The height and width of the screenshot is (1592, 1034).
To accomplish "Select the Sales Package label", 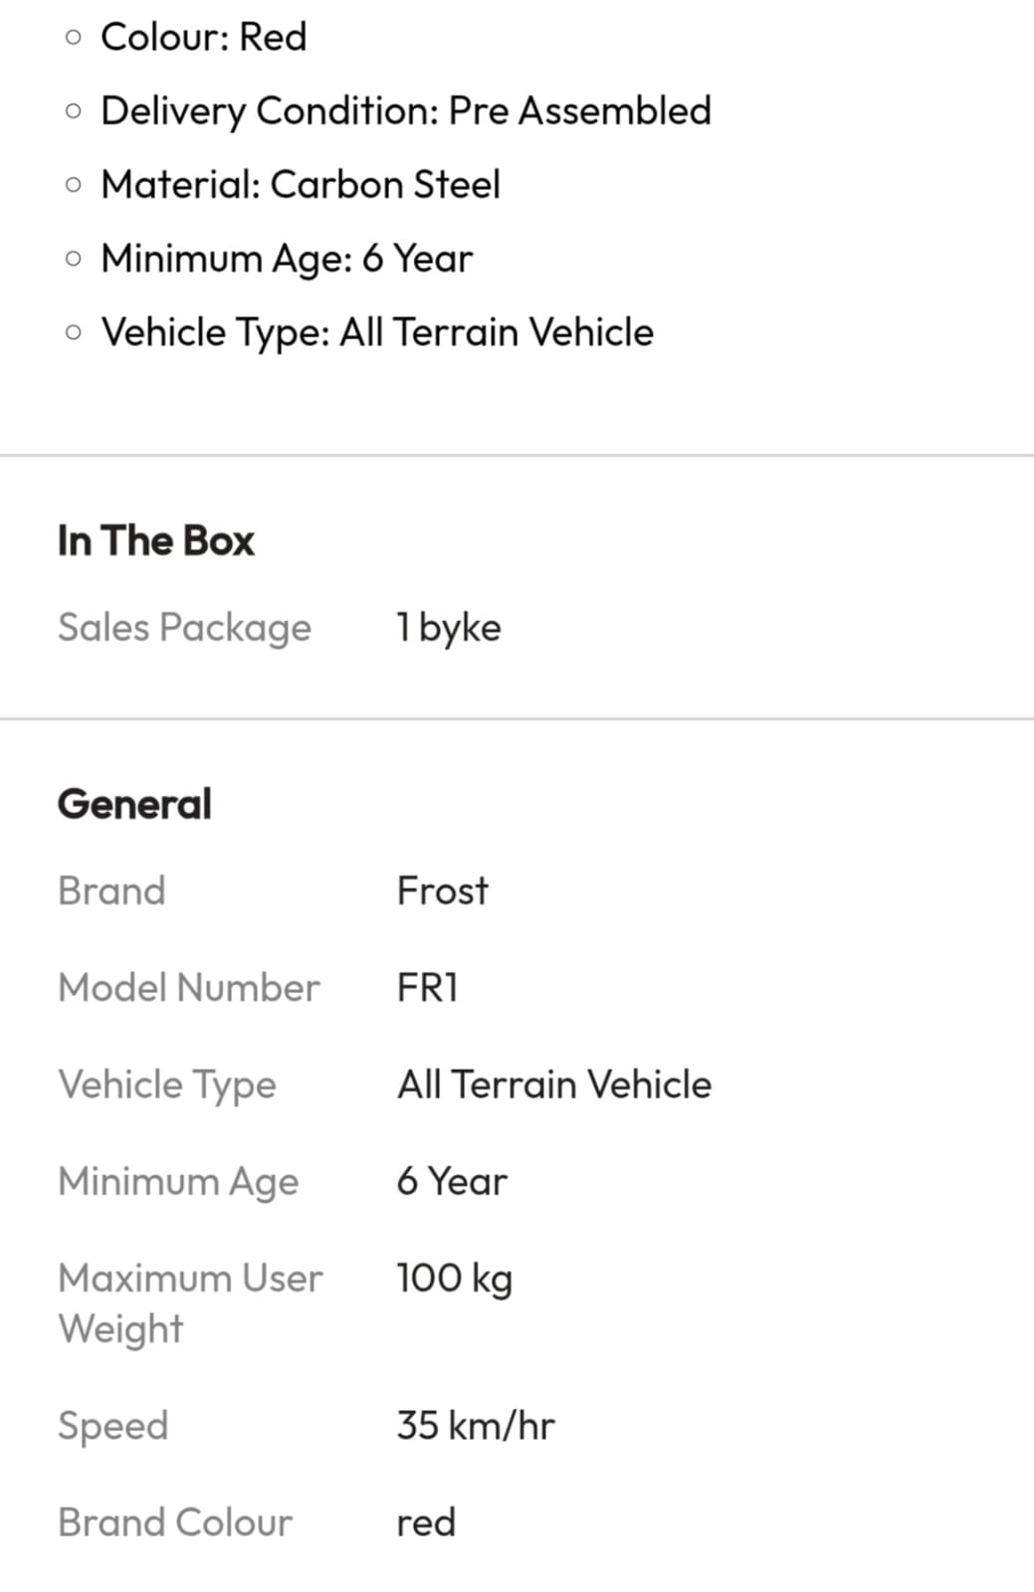I will click(x=184, y=629).
